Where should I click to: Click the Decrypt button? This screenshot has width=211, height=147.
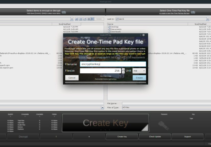(x=23, y=137)
